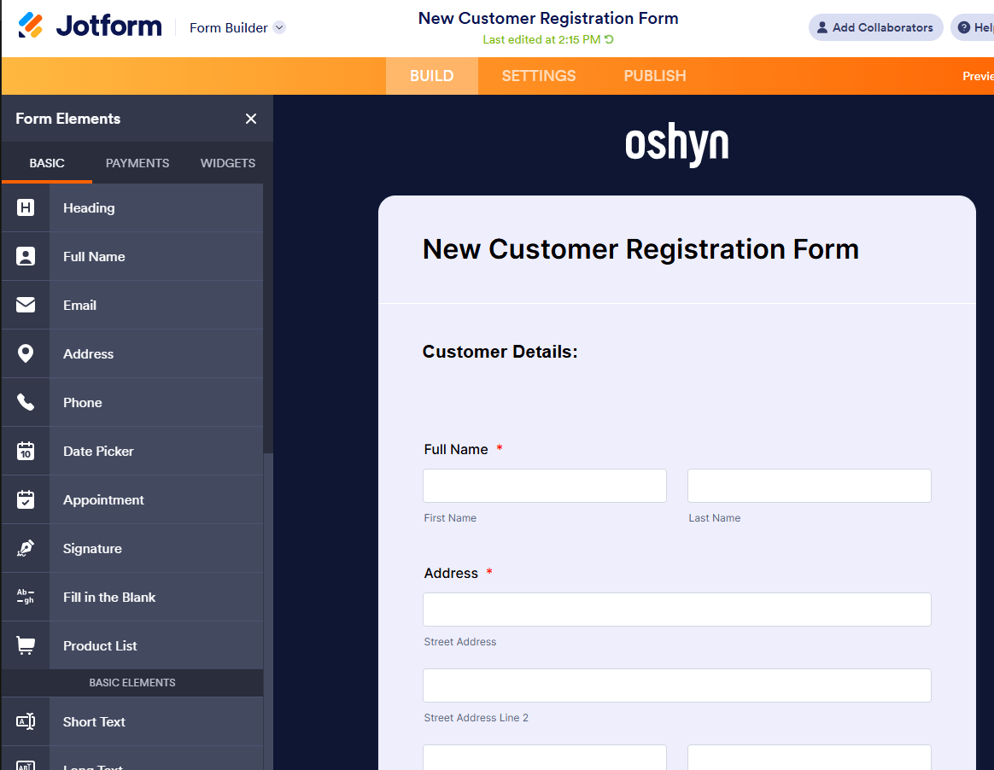Viewport: 994px width, 770px height.
Task: Select the Full Name field label
Action: 456,449
